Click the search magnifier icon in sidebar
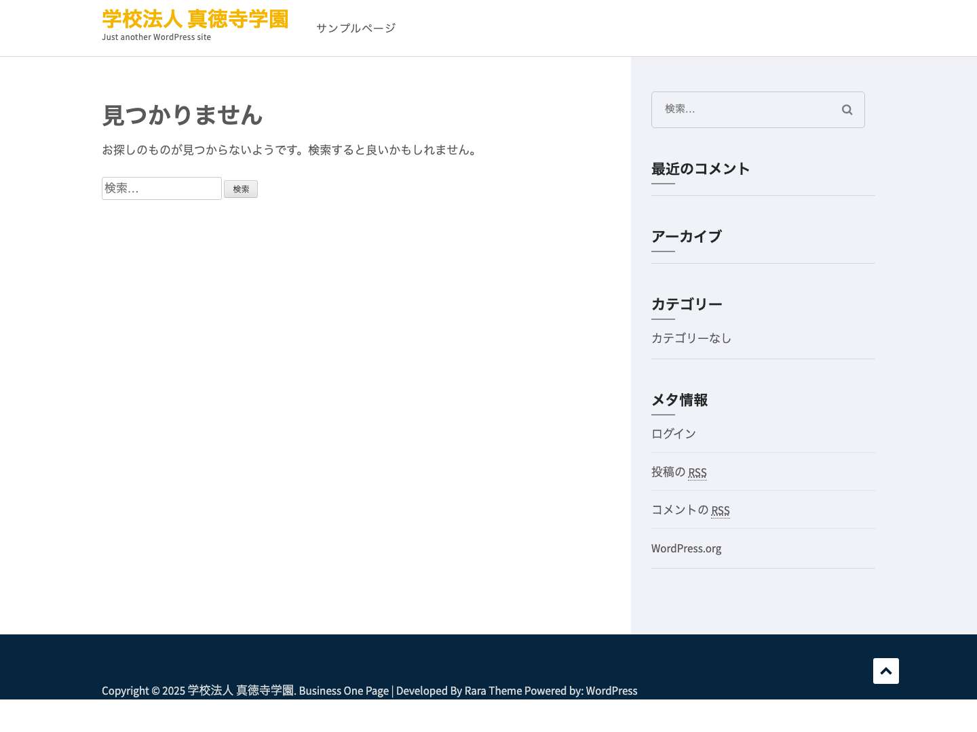The image size is (977, 732). point(847,109)
